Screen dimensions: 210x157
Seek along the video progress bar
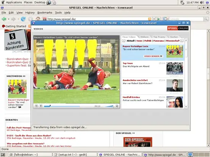pos(62,106)
